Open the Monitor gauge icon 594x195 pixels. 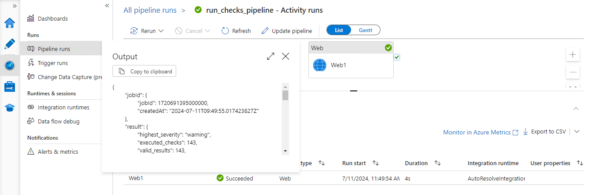(x=10, y=65)
